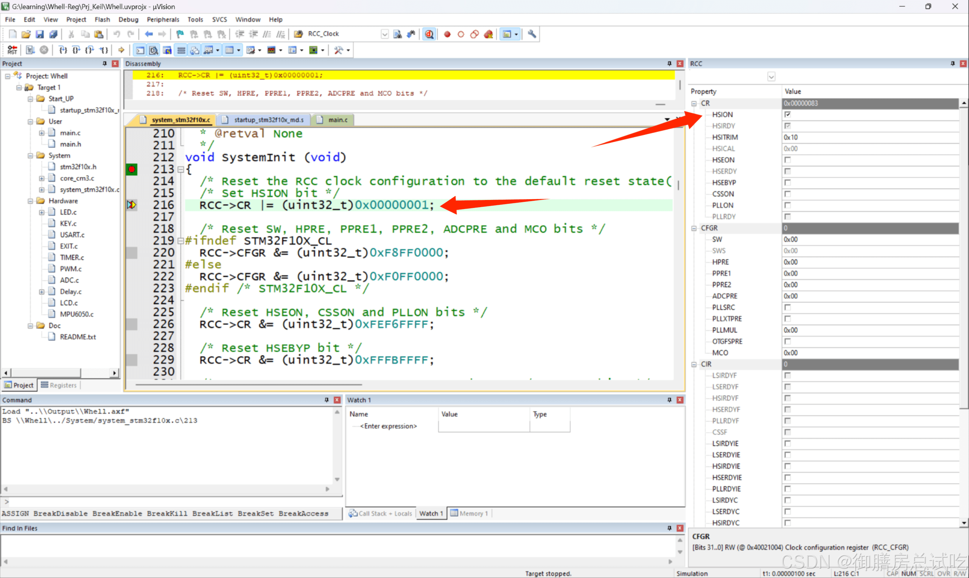Click the HSITRIM value field 0x10
Viewport: 969px width, 578px height.
(870, 137)
